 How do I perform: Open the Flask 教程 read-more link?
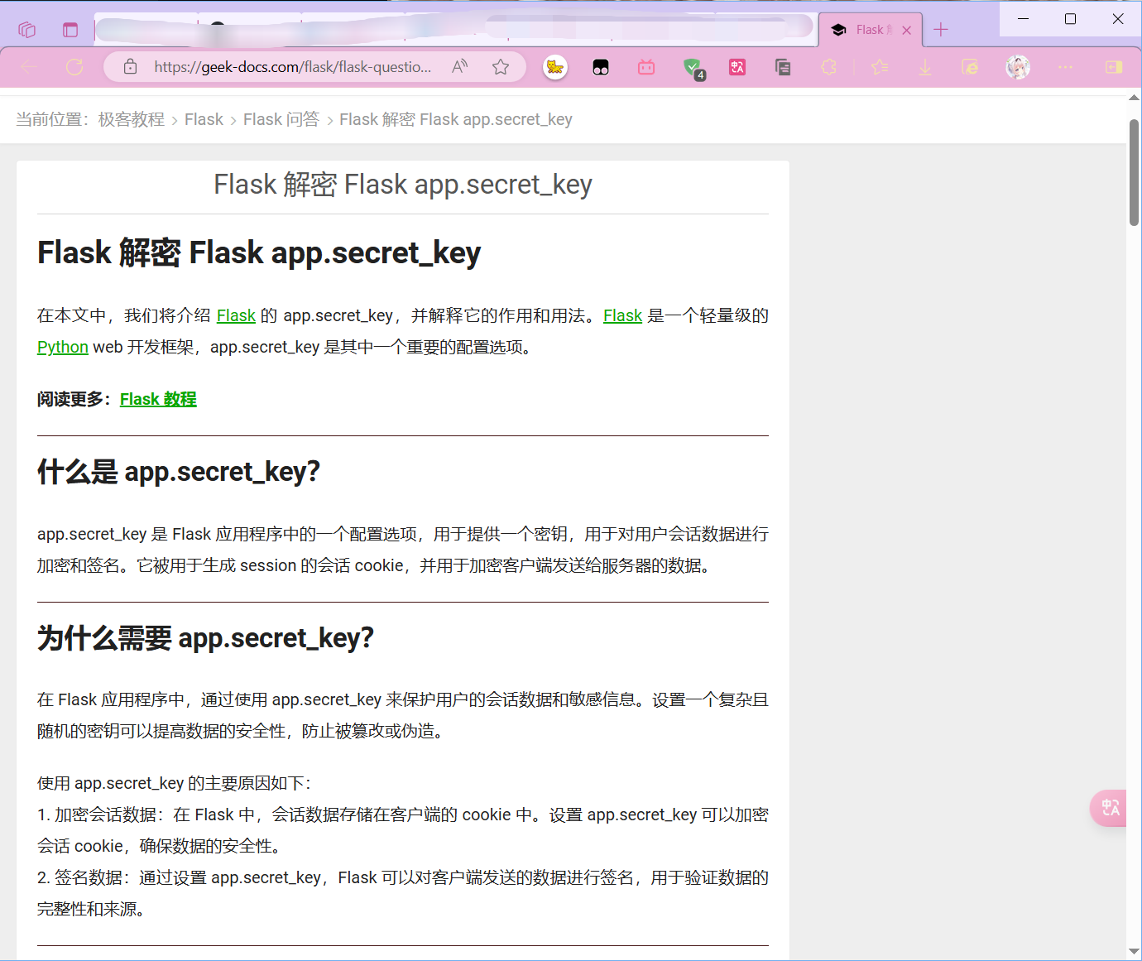pos(158,399)
